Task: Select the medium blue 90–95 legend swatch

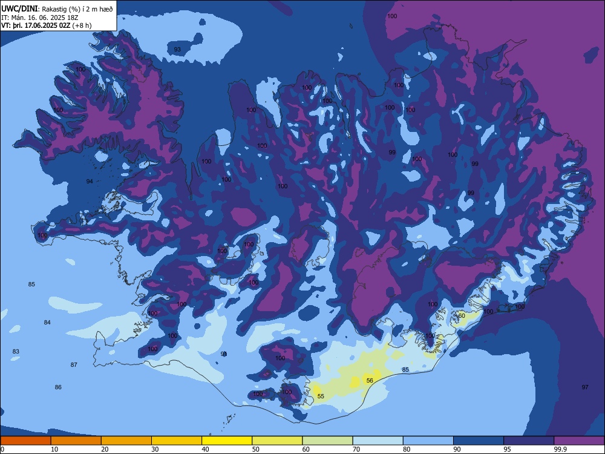Action: [x=479, y=441]
